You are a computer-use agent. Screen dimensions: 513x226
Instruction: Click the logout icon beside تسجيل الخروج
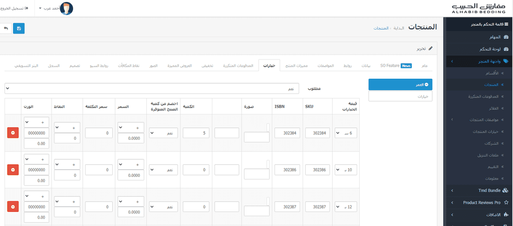click(27, 8)
